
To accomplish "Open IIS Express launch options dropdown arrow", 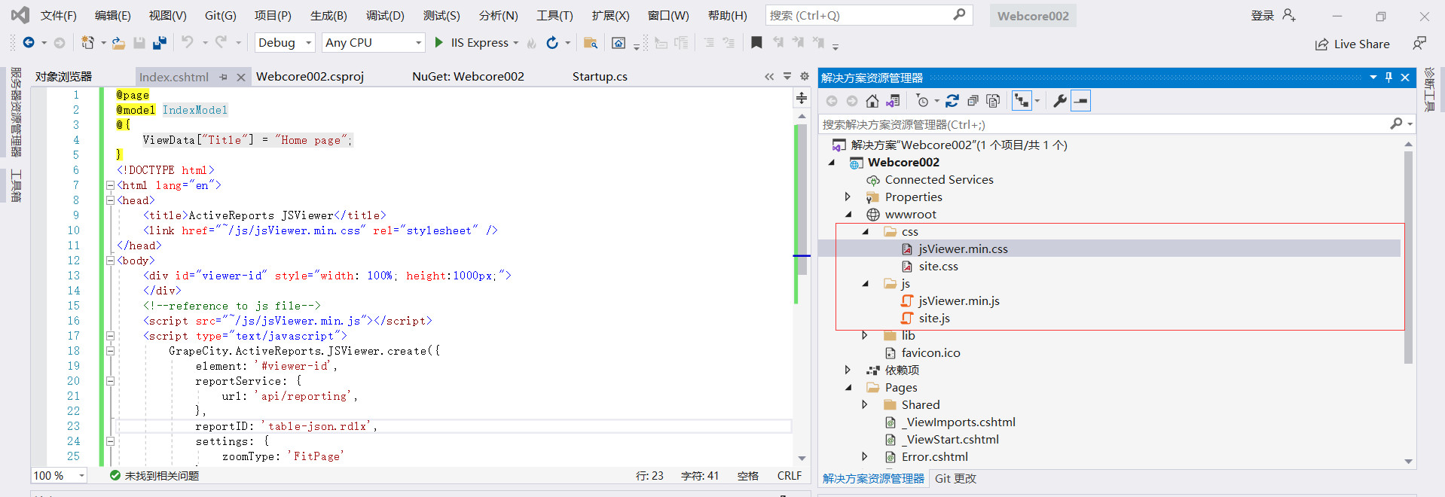I will pyautogui.click(x=516, y=43).
